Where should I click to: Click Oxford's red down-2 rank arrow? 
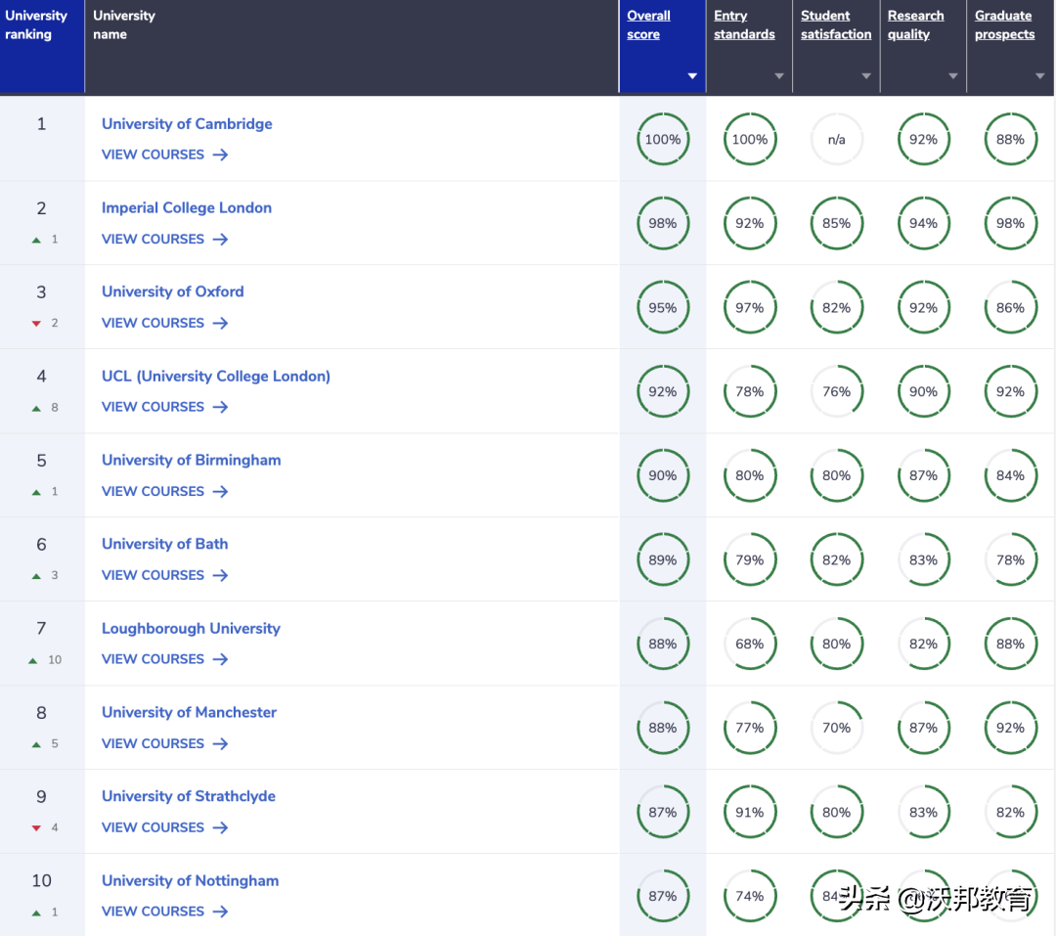coord(36,324)
